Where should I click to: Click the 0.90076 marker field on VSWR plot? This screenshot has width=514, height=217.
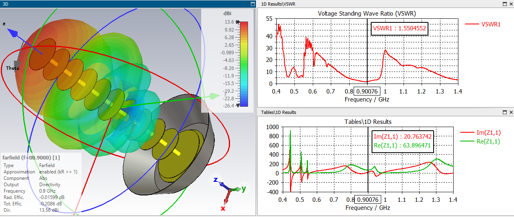367,92
